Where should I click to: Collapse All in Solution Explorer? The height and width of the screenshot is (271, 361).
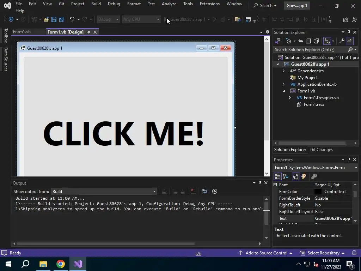pos(308,41)
